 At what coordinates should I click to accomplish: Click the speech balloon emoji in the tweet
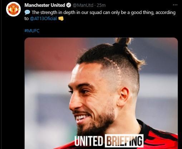point(27,12)
